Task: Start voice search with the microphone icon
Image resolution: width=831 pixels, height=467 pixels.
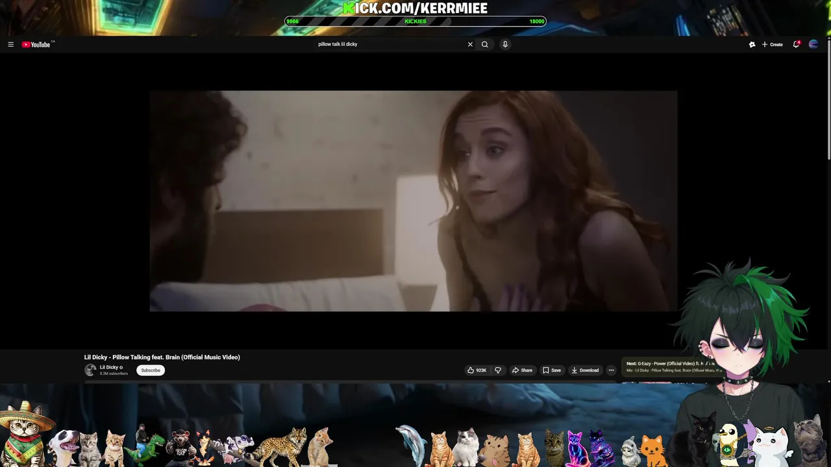Action: point(505,44)
